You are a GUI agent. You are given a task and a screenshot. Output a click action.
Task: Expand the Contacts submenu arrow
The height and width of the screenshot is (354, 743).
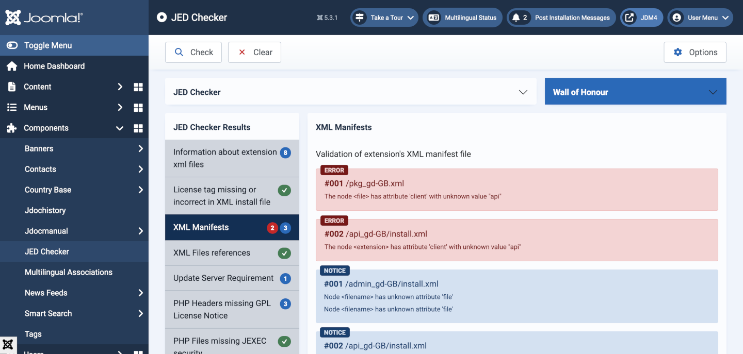pyautogui.click(x=140, y=169)
